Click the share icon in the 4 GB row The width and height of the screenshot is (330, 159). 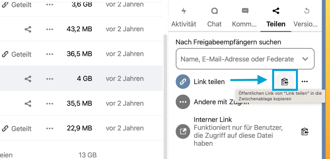[28, 79]
